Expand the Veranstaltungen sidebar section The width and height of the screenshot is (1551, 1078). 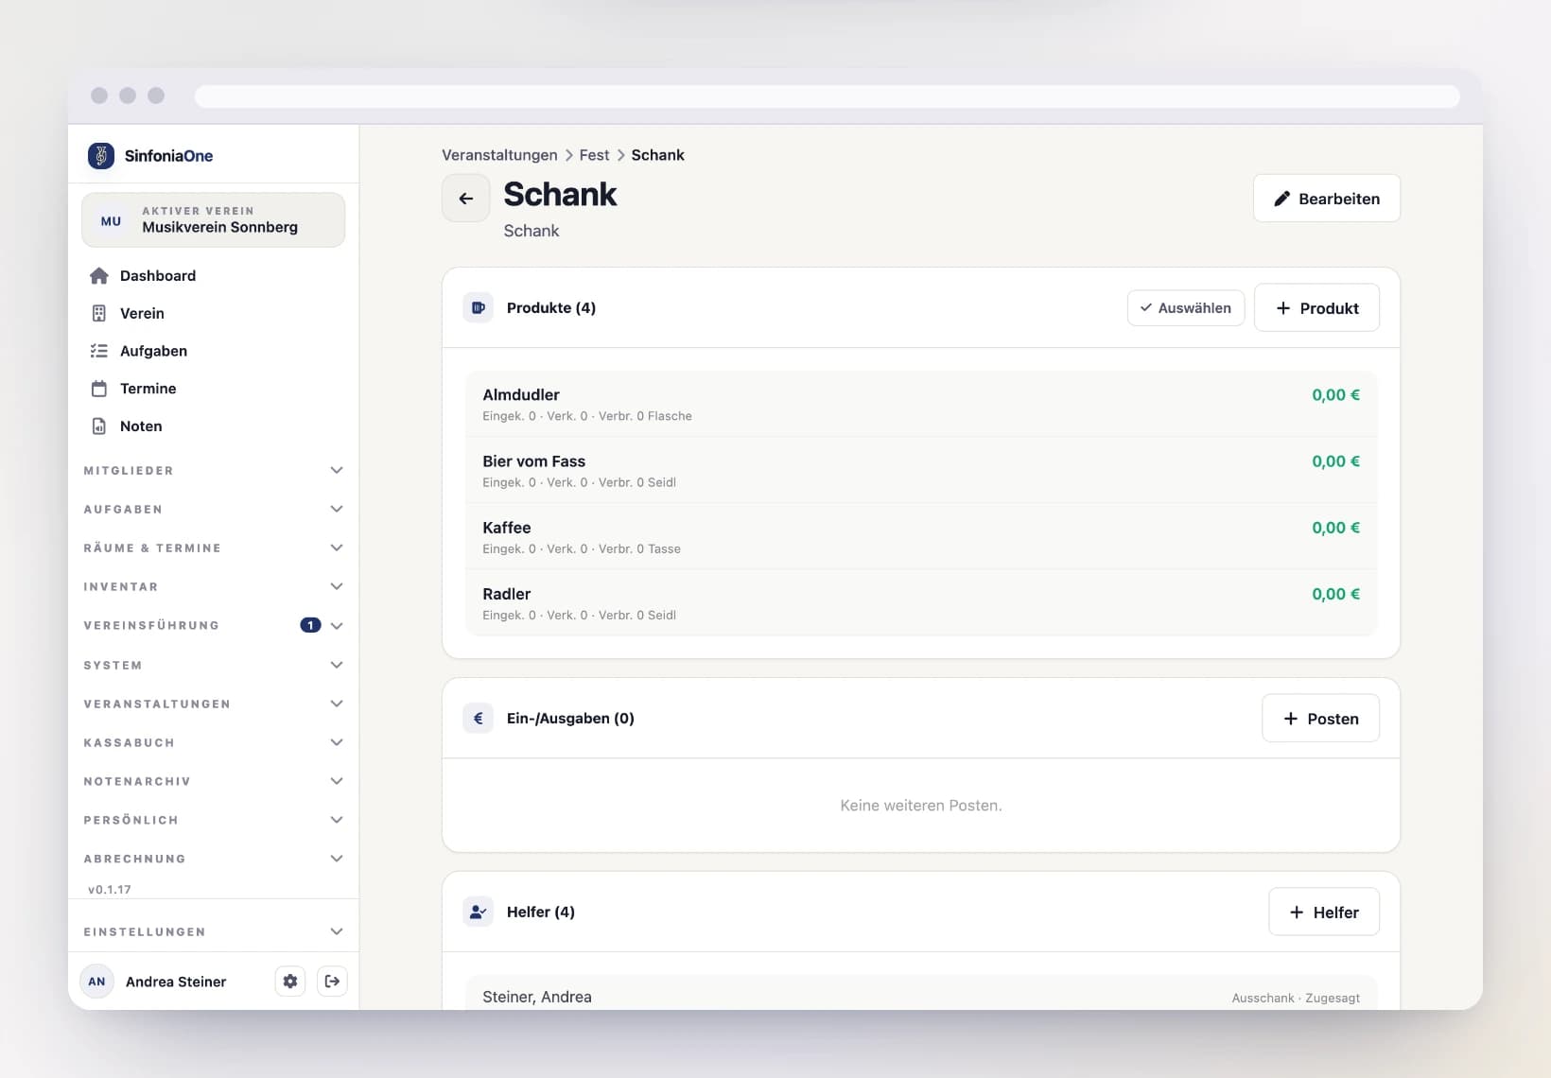[213, 704]
